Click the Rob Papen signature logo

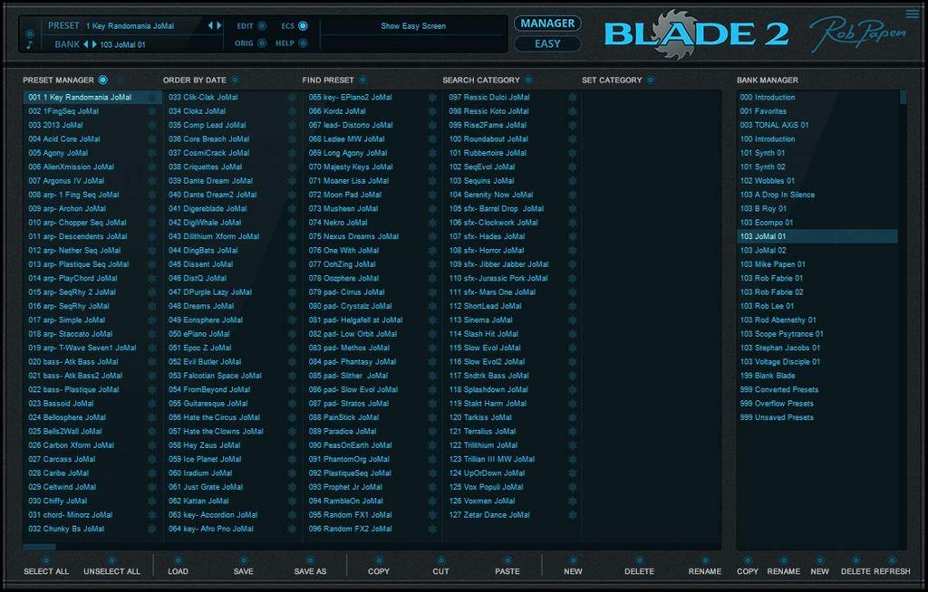click(x=856, y=33)
